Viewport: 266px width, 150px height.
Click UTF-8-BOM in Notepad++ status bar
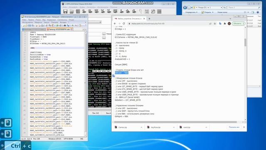tap(68, 139)
